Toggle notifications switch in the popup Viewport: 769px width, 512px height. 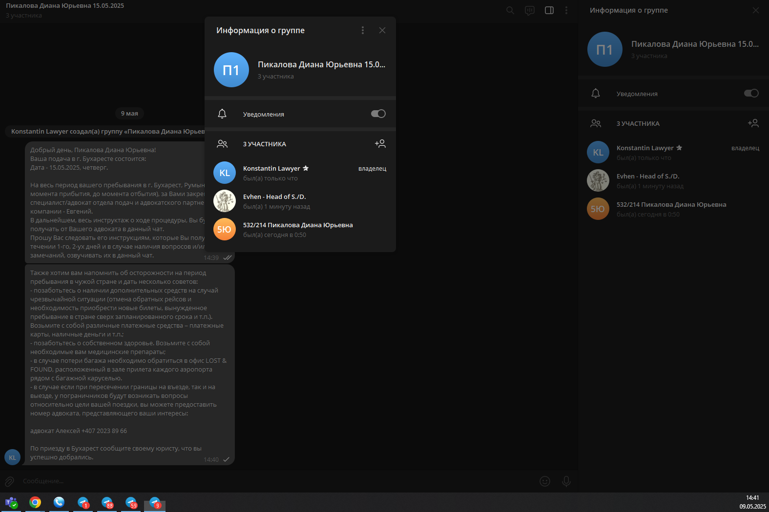pyautogui.click(x=378, y=114)
